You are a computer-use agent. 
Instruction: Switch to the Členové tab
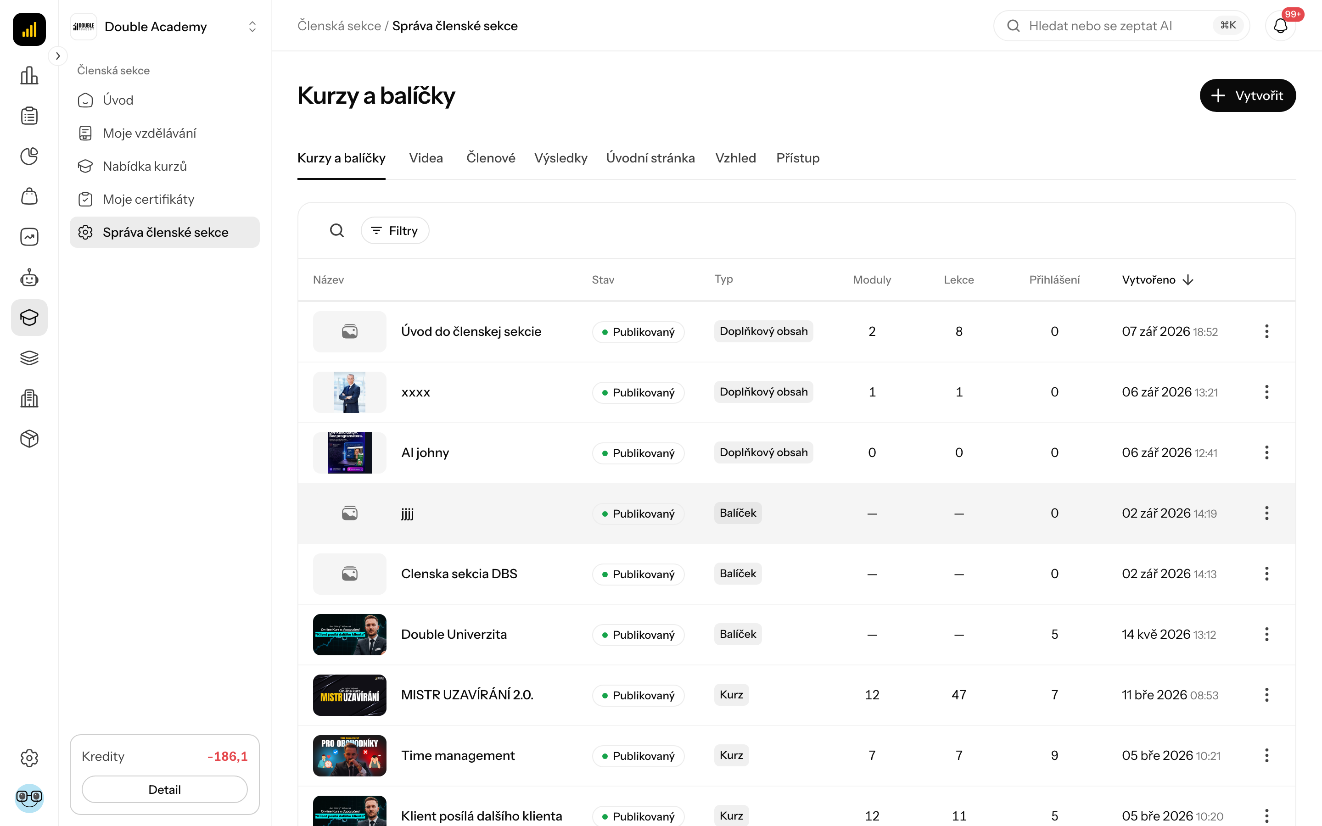[491, 158]
